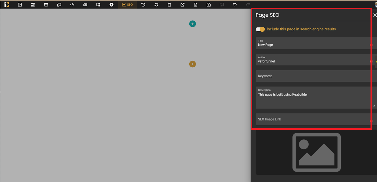Click the SEO Image Link field
The image size is (377, 182).
313,119
